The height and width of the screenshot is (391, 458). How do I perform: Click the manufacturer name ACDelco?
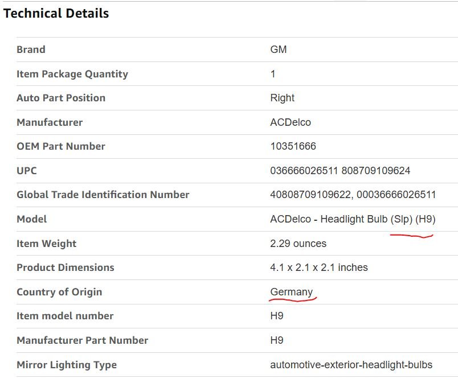coord(291,122)
